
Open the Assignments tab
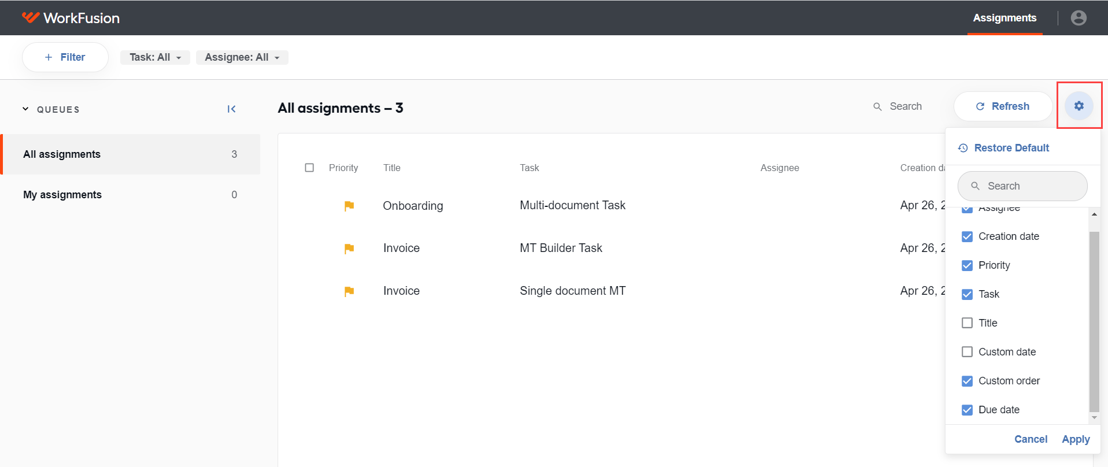(x=1004, y=18)
